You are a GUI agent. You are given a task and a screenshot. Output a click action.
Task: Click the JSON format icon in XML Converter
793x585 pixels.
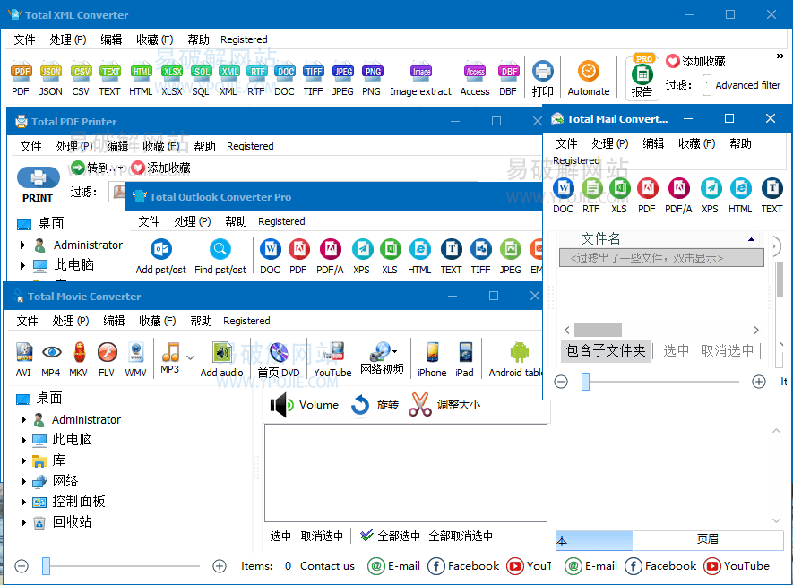pos(51,73)
